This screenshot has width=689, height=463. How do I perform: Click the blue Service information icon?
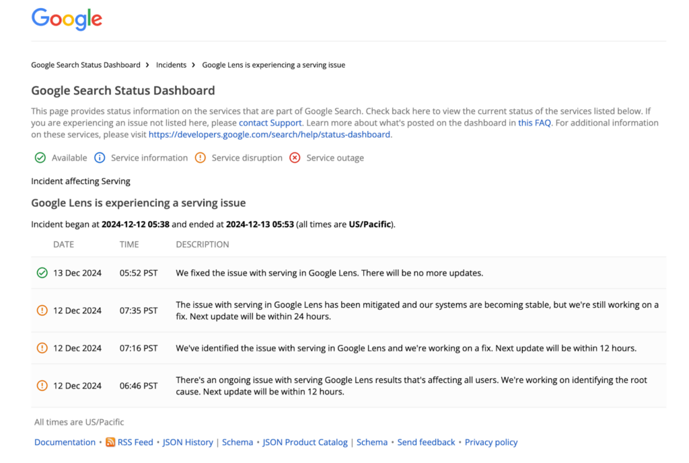coord(100,157)
